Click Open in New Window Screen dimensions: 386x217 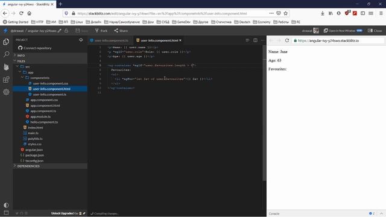pos(343,31)
